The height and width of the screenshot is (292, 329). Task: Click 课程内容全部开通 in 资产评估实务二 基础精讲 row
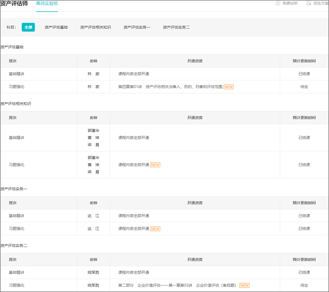point(133,272)
